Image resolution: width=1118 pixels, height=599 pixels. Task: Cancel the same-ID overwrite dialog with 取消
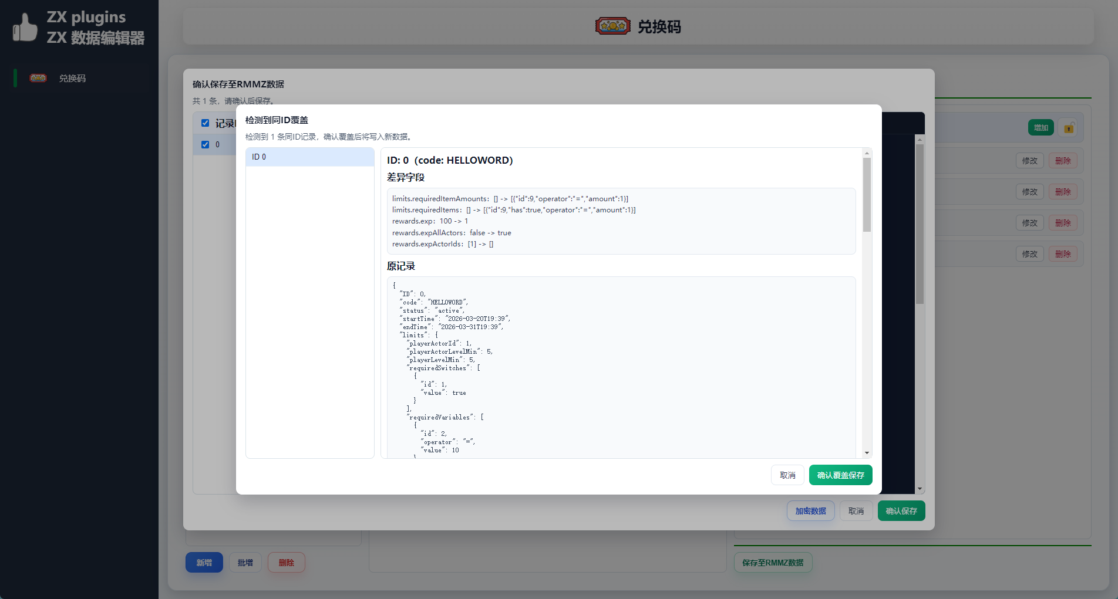coord(787,475)
